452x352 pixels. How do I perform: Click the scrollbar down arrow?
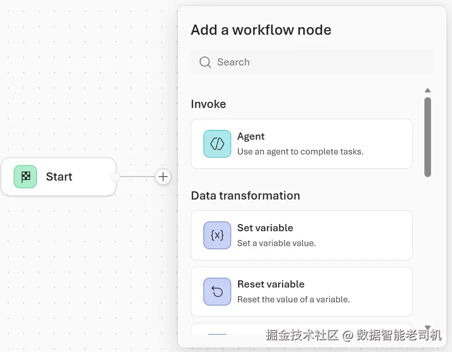pos(427,327)
